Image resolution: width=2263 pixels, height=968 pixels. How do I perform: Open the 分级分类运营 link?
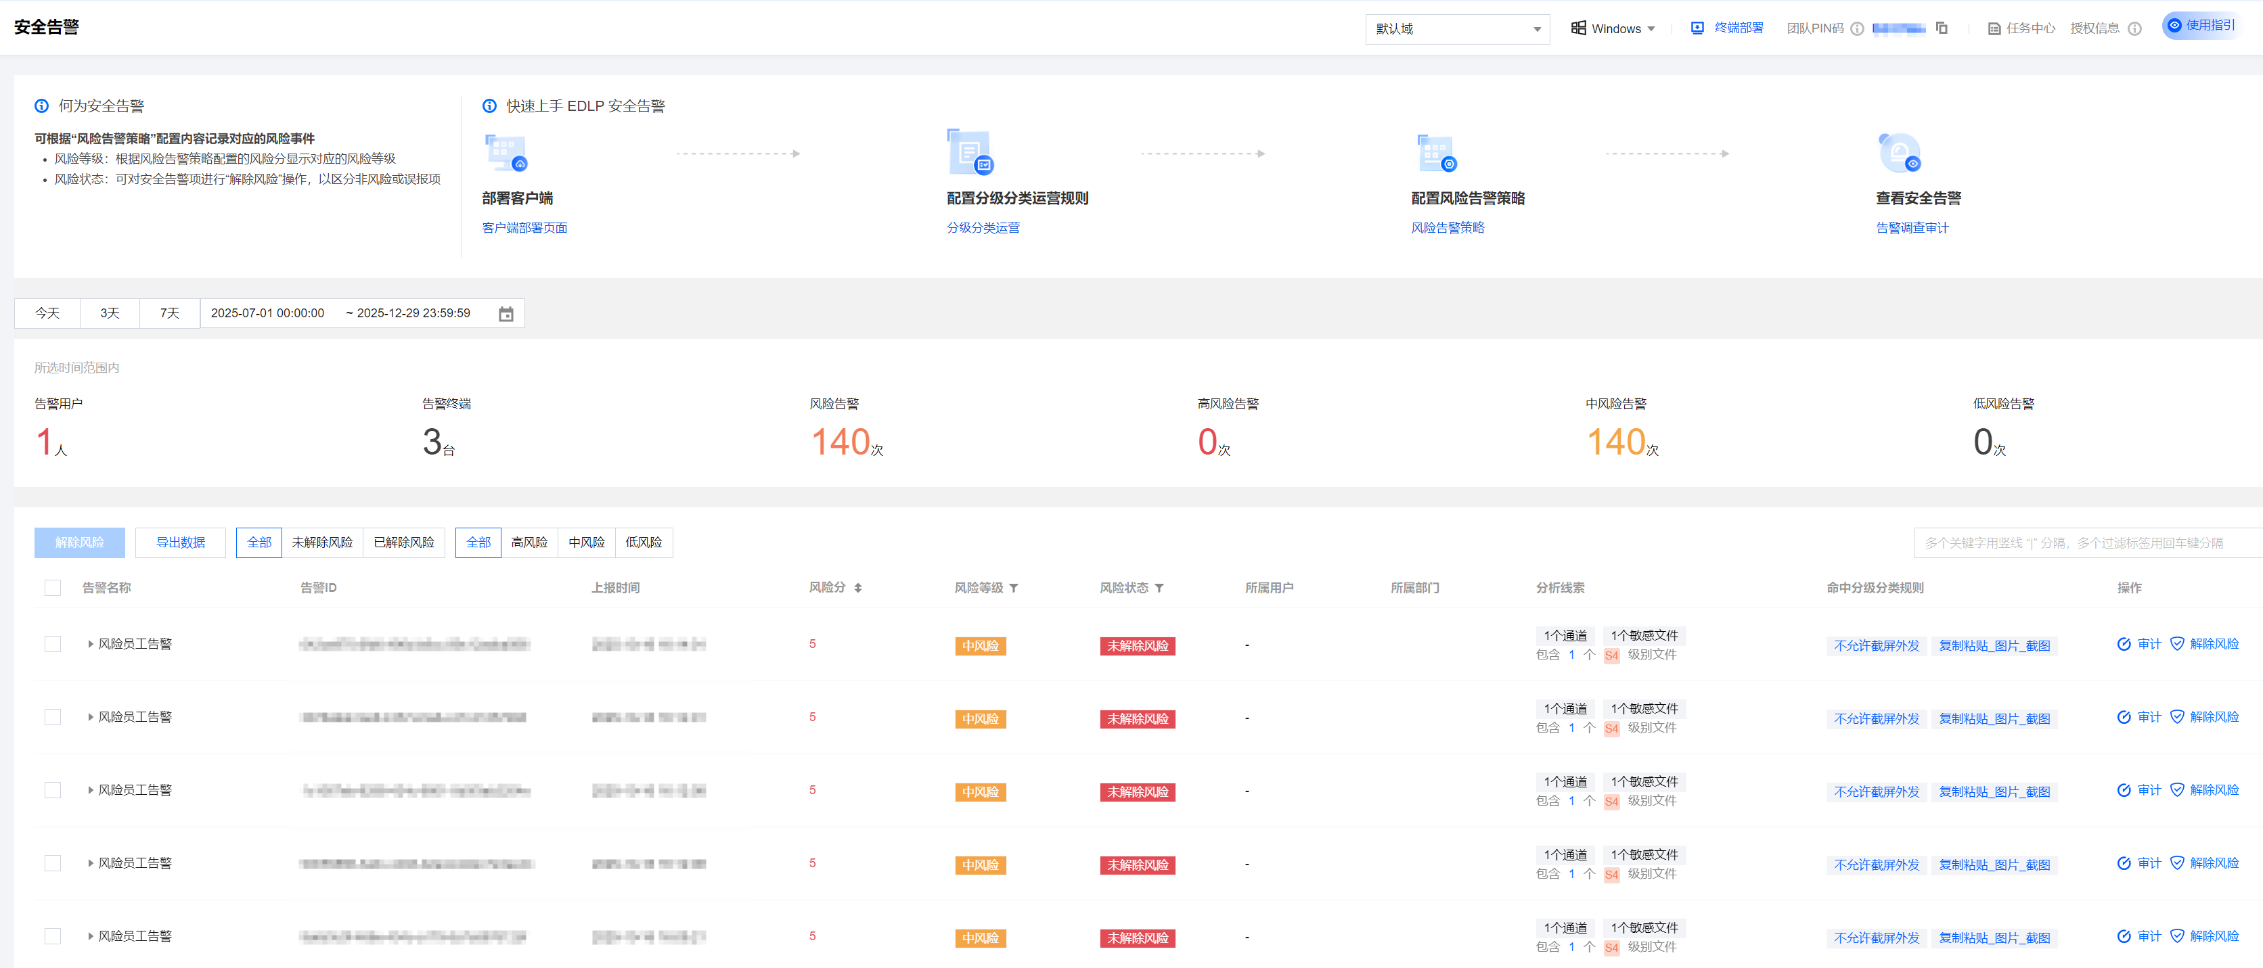point(982,227)
